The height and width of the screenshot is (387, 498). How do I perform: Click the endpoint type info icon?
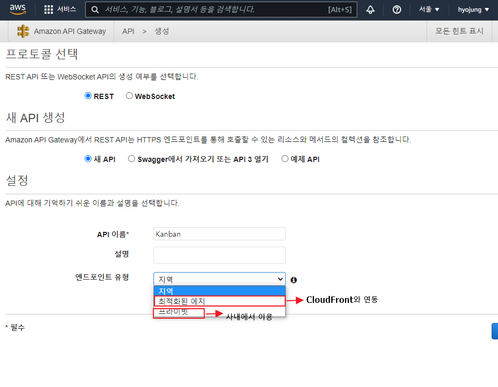(x=294, y=280)
